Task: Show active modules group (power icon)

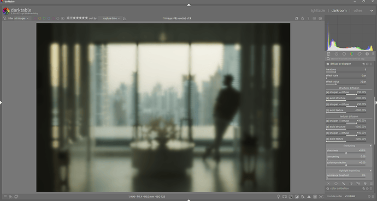Action: tap(337, 54)
